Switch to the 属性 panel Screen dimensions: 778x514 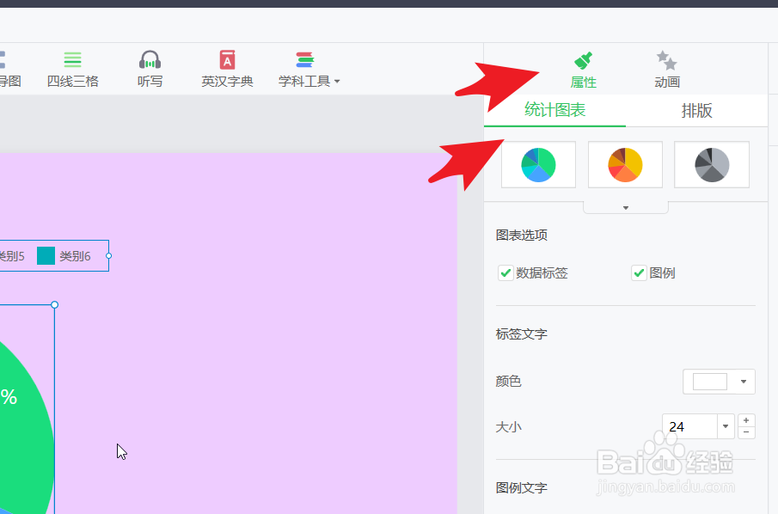(x=584, y=70)
